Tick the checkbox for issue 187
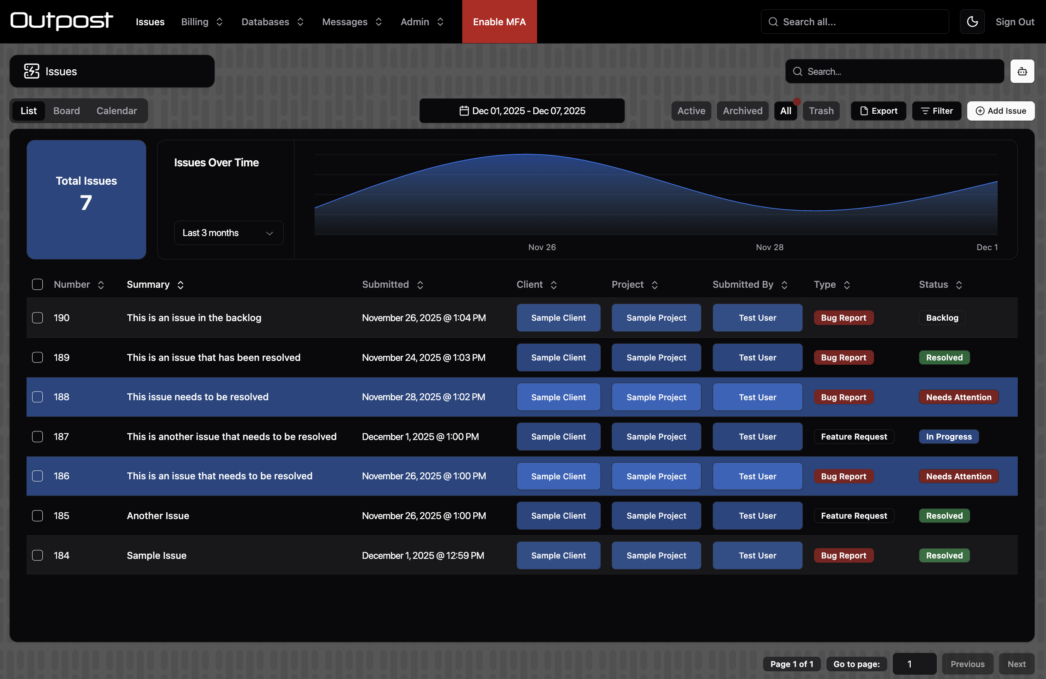 tap(37, 436)
